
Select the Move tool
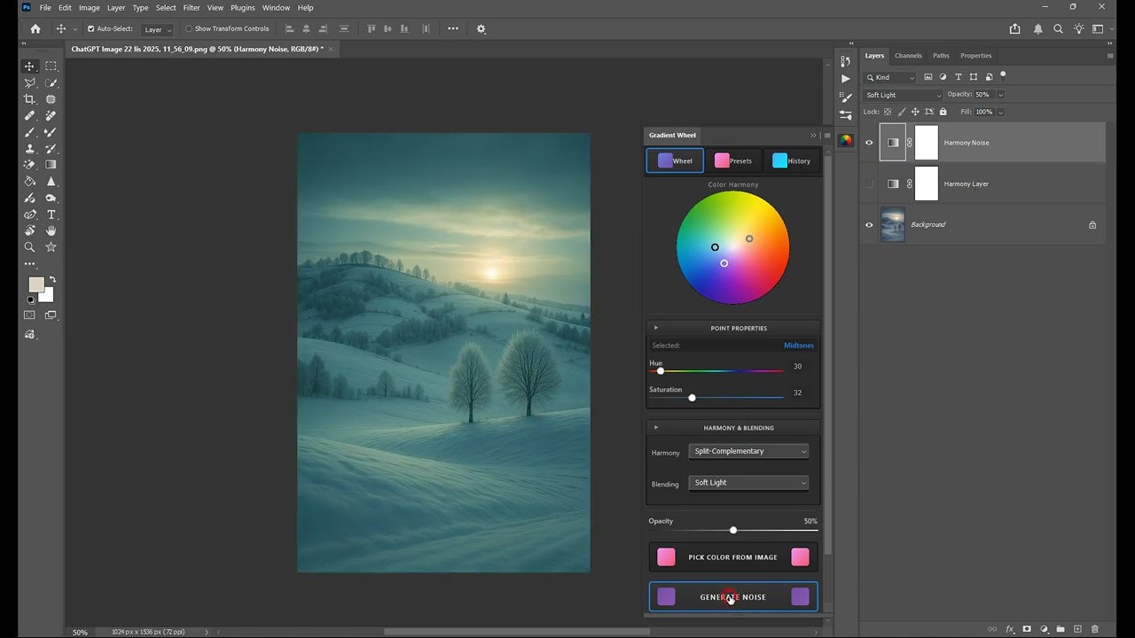click(29, 66)
